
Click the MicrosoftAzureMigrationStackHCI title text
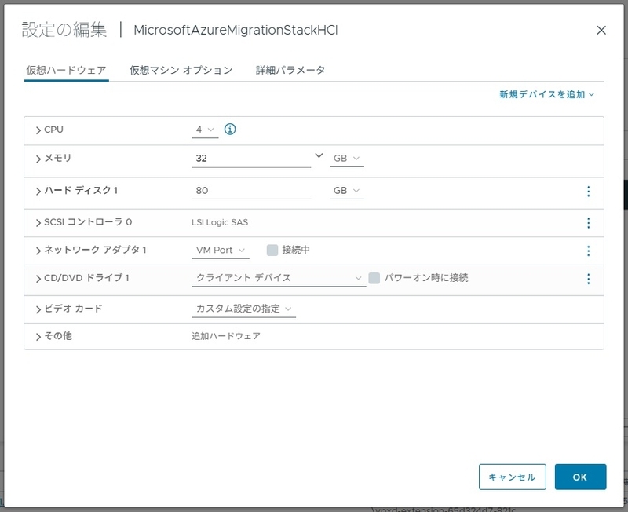pyautogui.click(x=235, y=31)
